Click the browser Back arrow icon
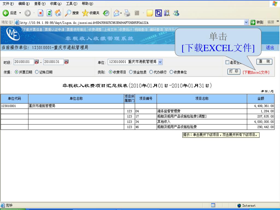 (6, 13)
